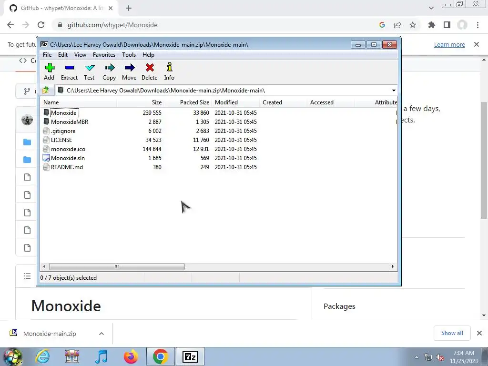Open the Windows Start button
Viewport: 488px width, 366px height.
pyautogui.click(x=13, y=357)
